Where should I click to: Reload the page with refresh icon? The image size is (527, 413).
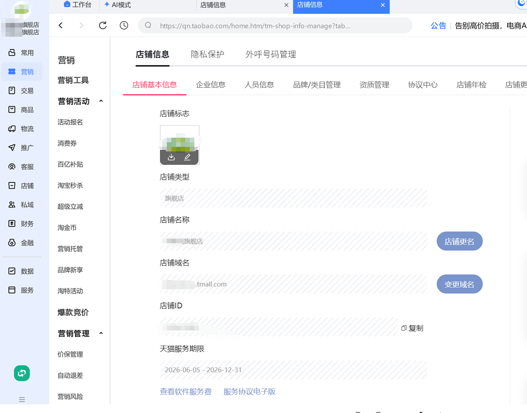pos(103,25)
